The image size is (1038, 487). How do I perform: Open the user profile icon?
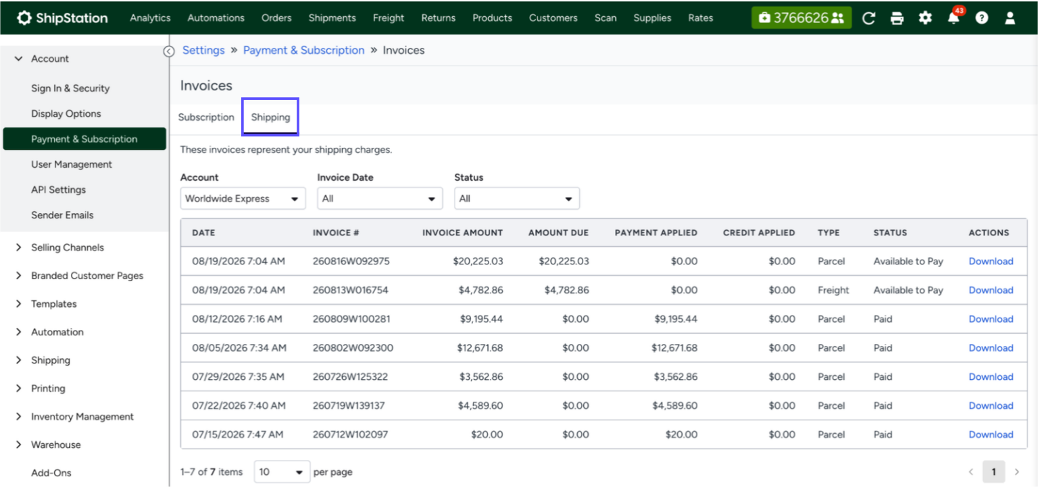point(1010,18)
